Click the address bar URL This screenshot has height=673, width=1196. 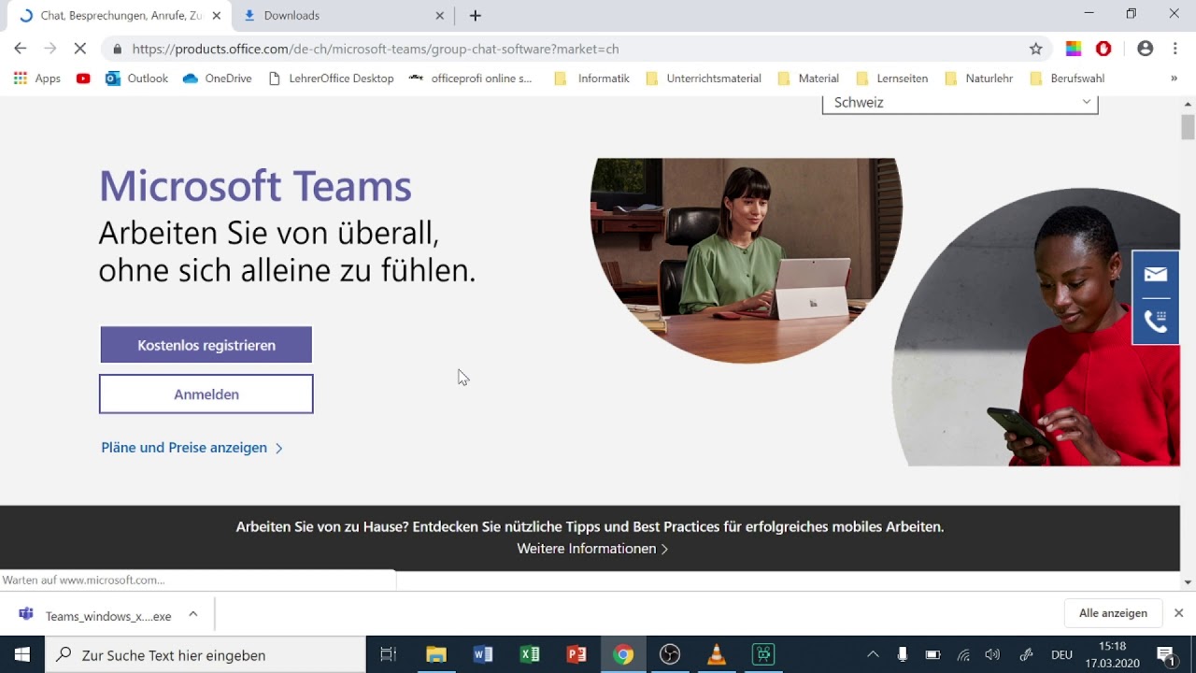[x=376, y=49]
